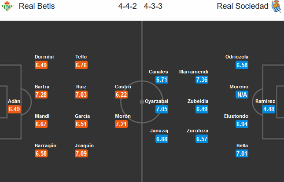Image resolution: width=284 pixels, height=182 pixels.
Task: Select Ruiz's 7.03 rating badge
Action: (x=81, y=95)
